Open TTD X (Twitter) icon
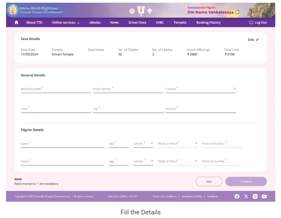 click(x=246, y=196)
